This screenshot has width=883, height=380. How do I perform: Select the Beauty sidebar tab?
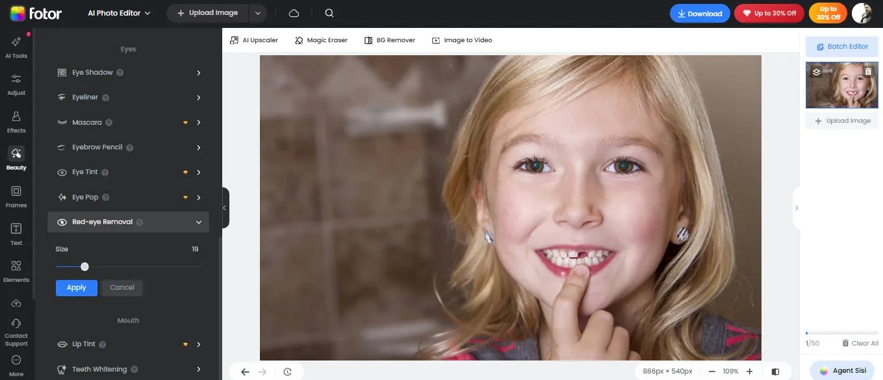tap(16, 159)
